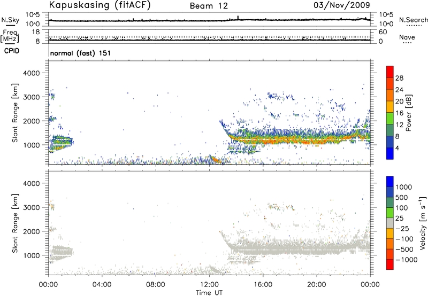The height and width of the screenshot is (296, 428).
Task: Pick the bright blue bottom segment of Power bar
Action: 390,153
